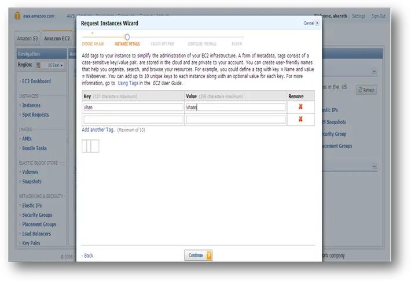Open Placement Groups in the navigation sidebar

point(39,224)
